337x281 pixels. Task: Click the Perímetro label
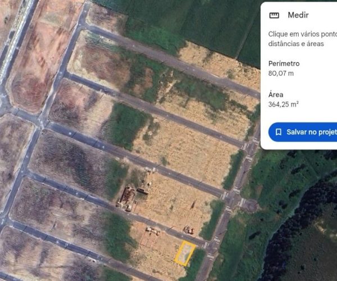(284, 64)
